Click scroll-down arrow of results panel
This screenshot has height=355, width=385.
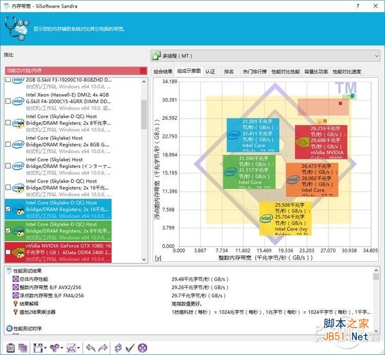tap(376, 331)
